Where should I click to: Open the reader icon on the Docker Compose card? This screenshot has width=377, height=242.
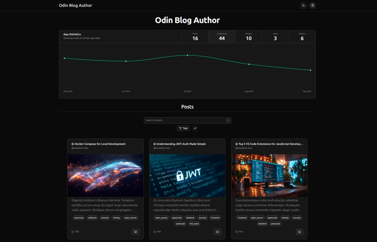[135, 232]
